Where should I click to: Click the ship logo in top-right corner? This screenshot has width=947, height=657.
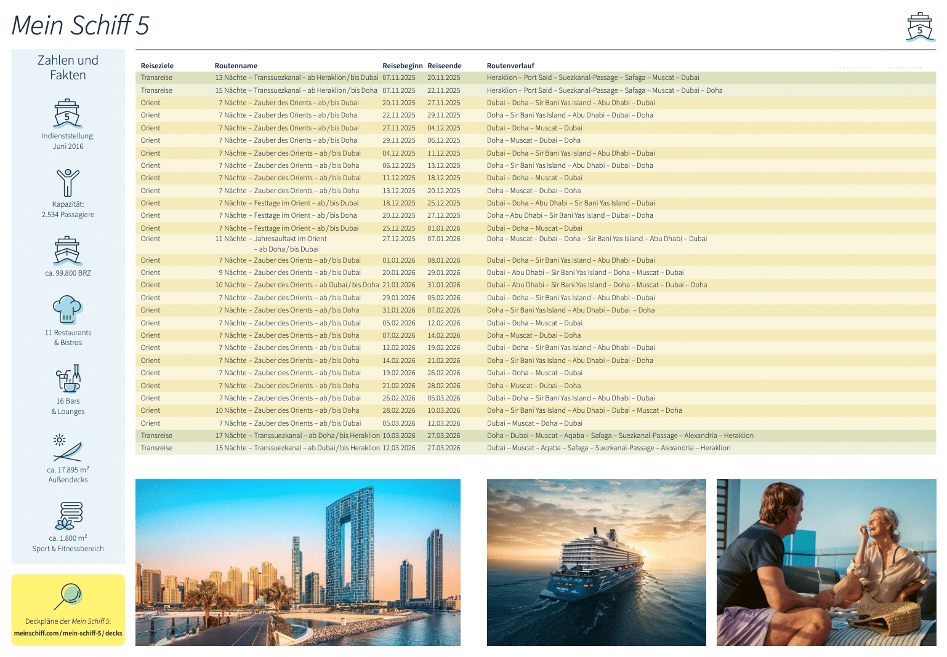[919, 27]
